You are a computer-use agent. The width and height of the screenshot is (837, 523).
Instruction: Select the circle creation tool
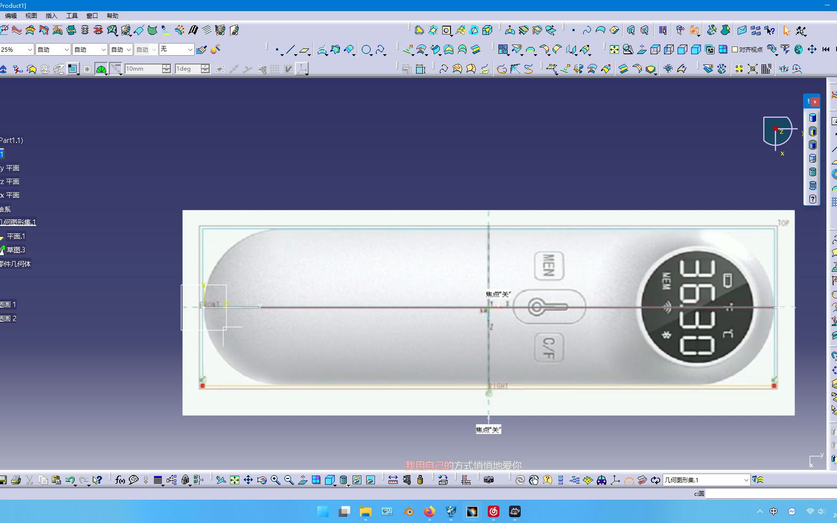tap(367, 49)
